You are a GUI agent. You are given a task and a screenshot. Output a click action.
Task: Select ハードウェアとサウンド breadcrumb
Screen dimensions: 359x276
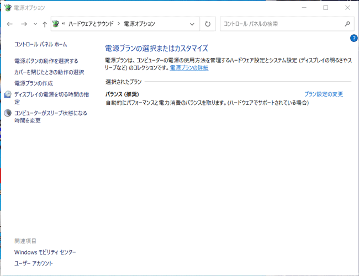[x=91, y=24]
